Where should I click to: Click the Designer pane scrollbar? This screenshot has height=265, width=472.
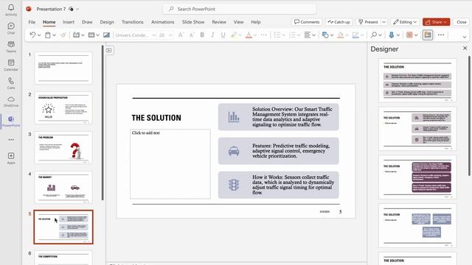[x=470, y=116]
